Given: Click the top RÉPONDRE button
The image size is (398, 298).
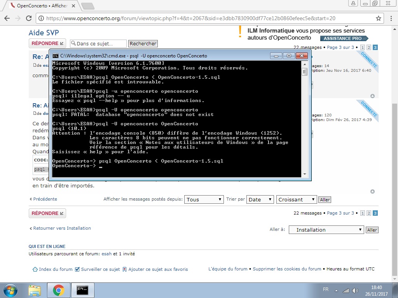Looking at the screenshot, I should pyautogui.click(x=47, y=43).
